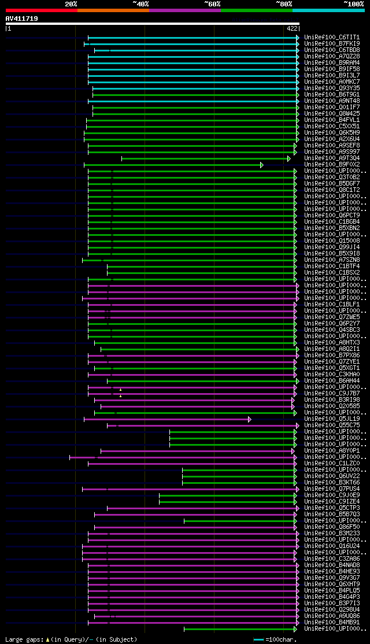Click the UniRef100_C1LZC0 label
The image size is (370, 644).
click(x=332, y=464)
